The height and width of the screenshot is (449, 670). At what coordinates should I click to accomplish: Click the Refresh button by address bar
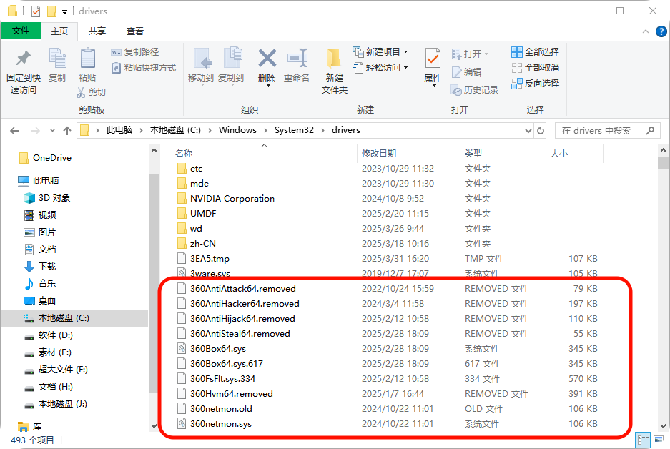[x=541, y=131]
